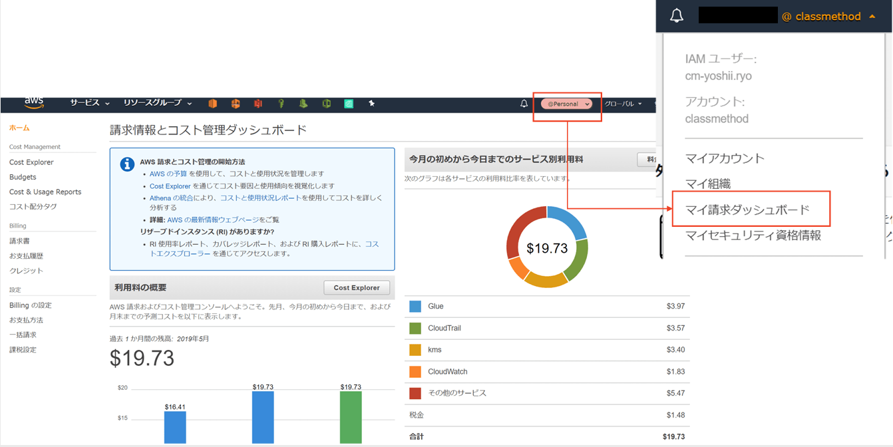This screenshot has height=447, width=893.
Task: Select マイアカウント in account menu
Action: pyautogui.click(x=725, y=158)
